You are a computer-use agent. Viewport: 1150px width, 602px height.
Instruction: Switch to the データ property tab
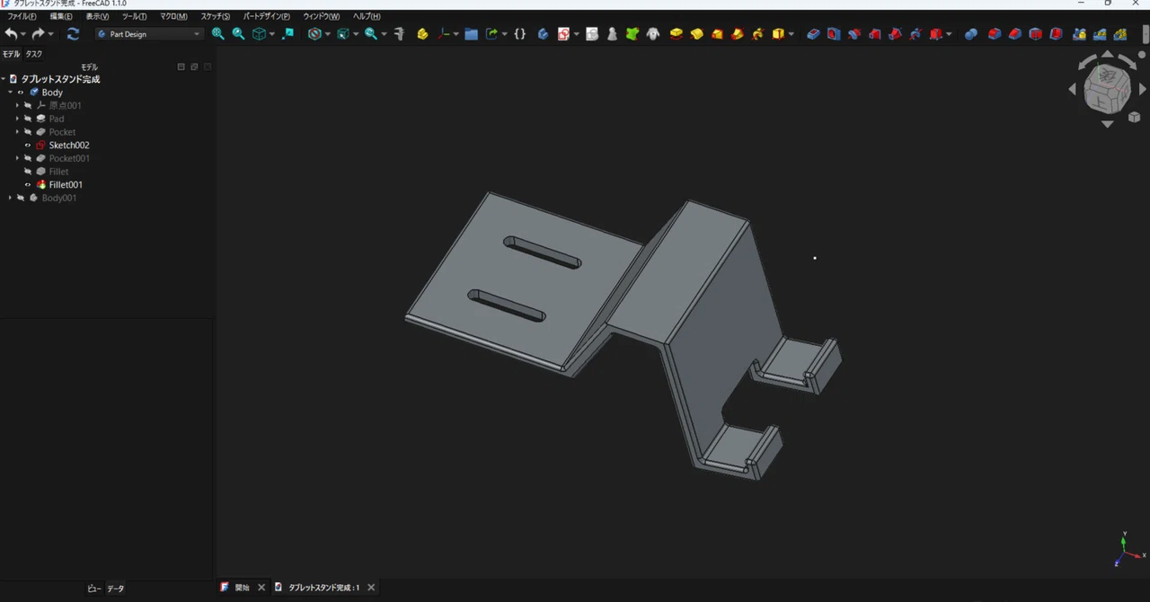[x=116, y=589]
